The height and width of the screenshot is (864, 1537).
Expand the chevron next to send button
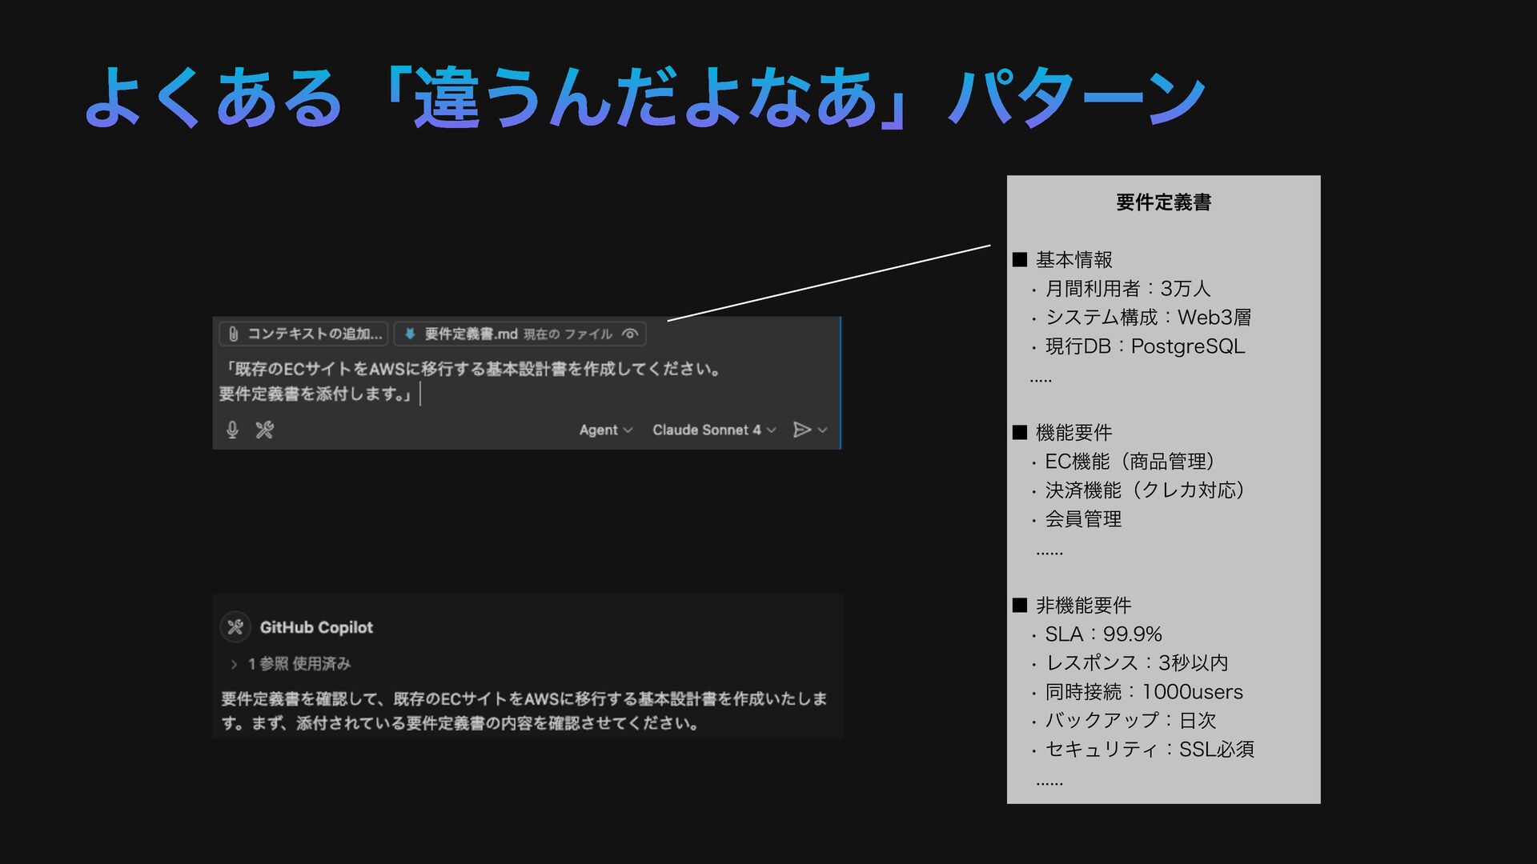pos(823,430)
